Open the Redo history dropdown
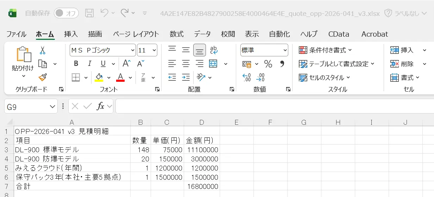Viewport: 434px width, 197px height. click(133, 13)
